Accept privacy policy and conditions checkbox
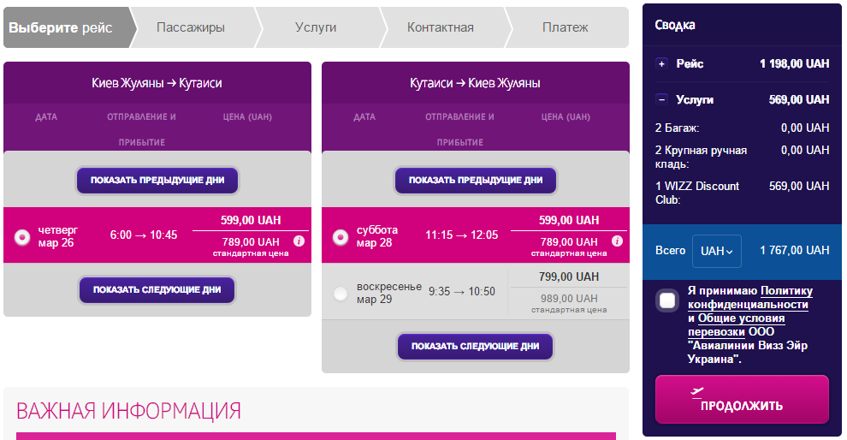Screen dimensions: 847x440 coord(668,300)
